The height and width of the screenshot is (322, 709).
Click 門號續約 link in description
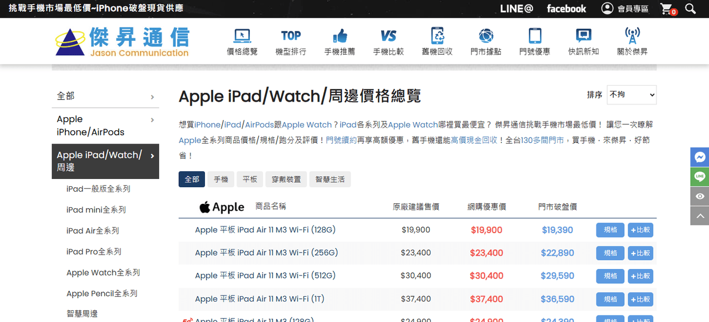pyautogui.click(x=341, y=140)
